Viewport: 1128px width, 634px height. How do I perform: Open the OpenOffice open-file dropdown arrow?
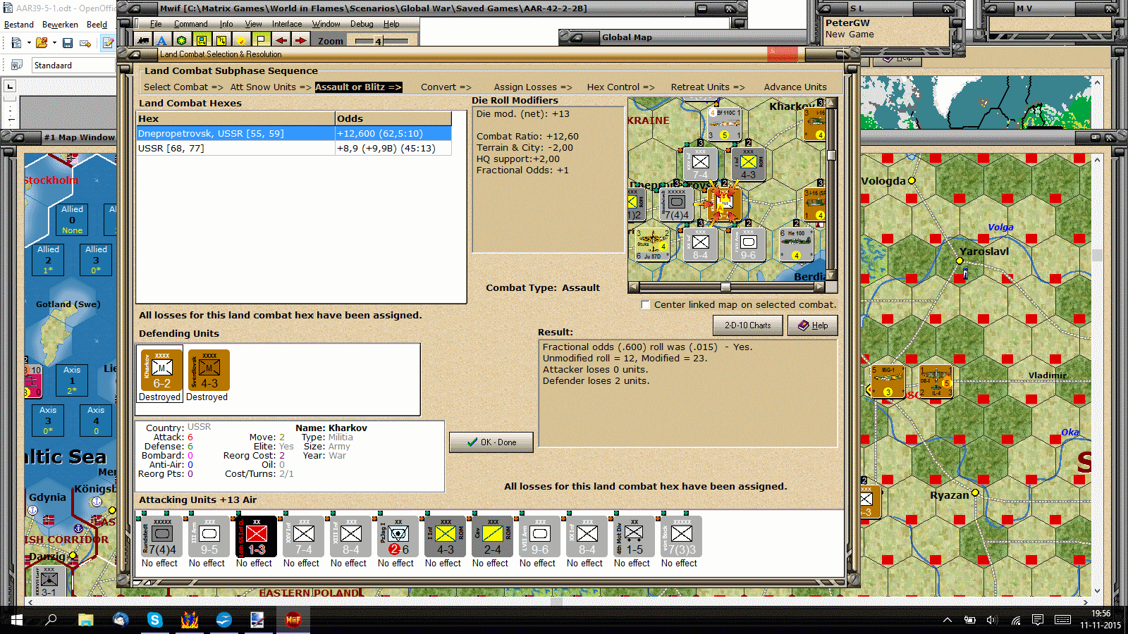click(x=54, y=43)
